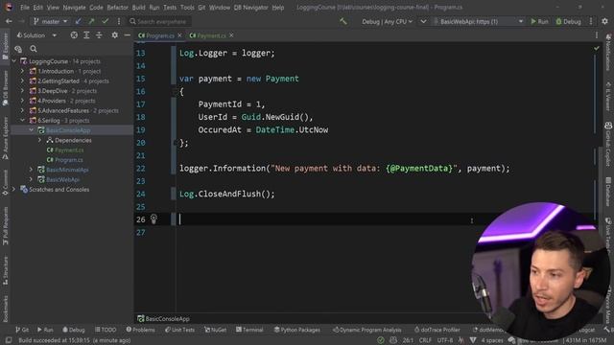Open the editor tabs more-options kebab

pyautogui.click(x=597, y=35)
